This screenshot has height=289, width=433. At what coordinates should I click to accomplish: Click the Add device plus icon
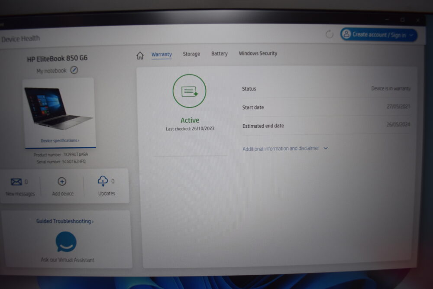(x=62, y=182)
